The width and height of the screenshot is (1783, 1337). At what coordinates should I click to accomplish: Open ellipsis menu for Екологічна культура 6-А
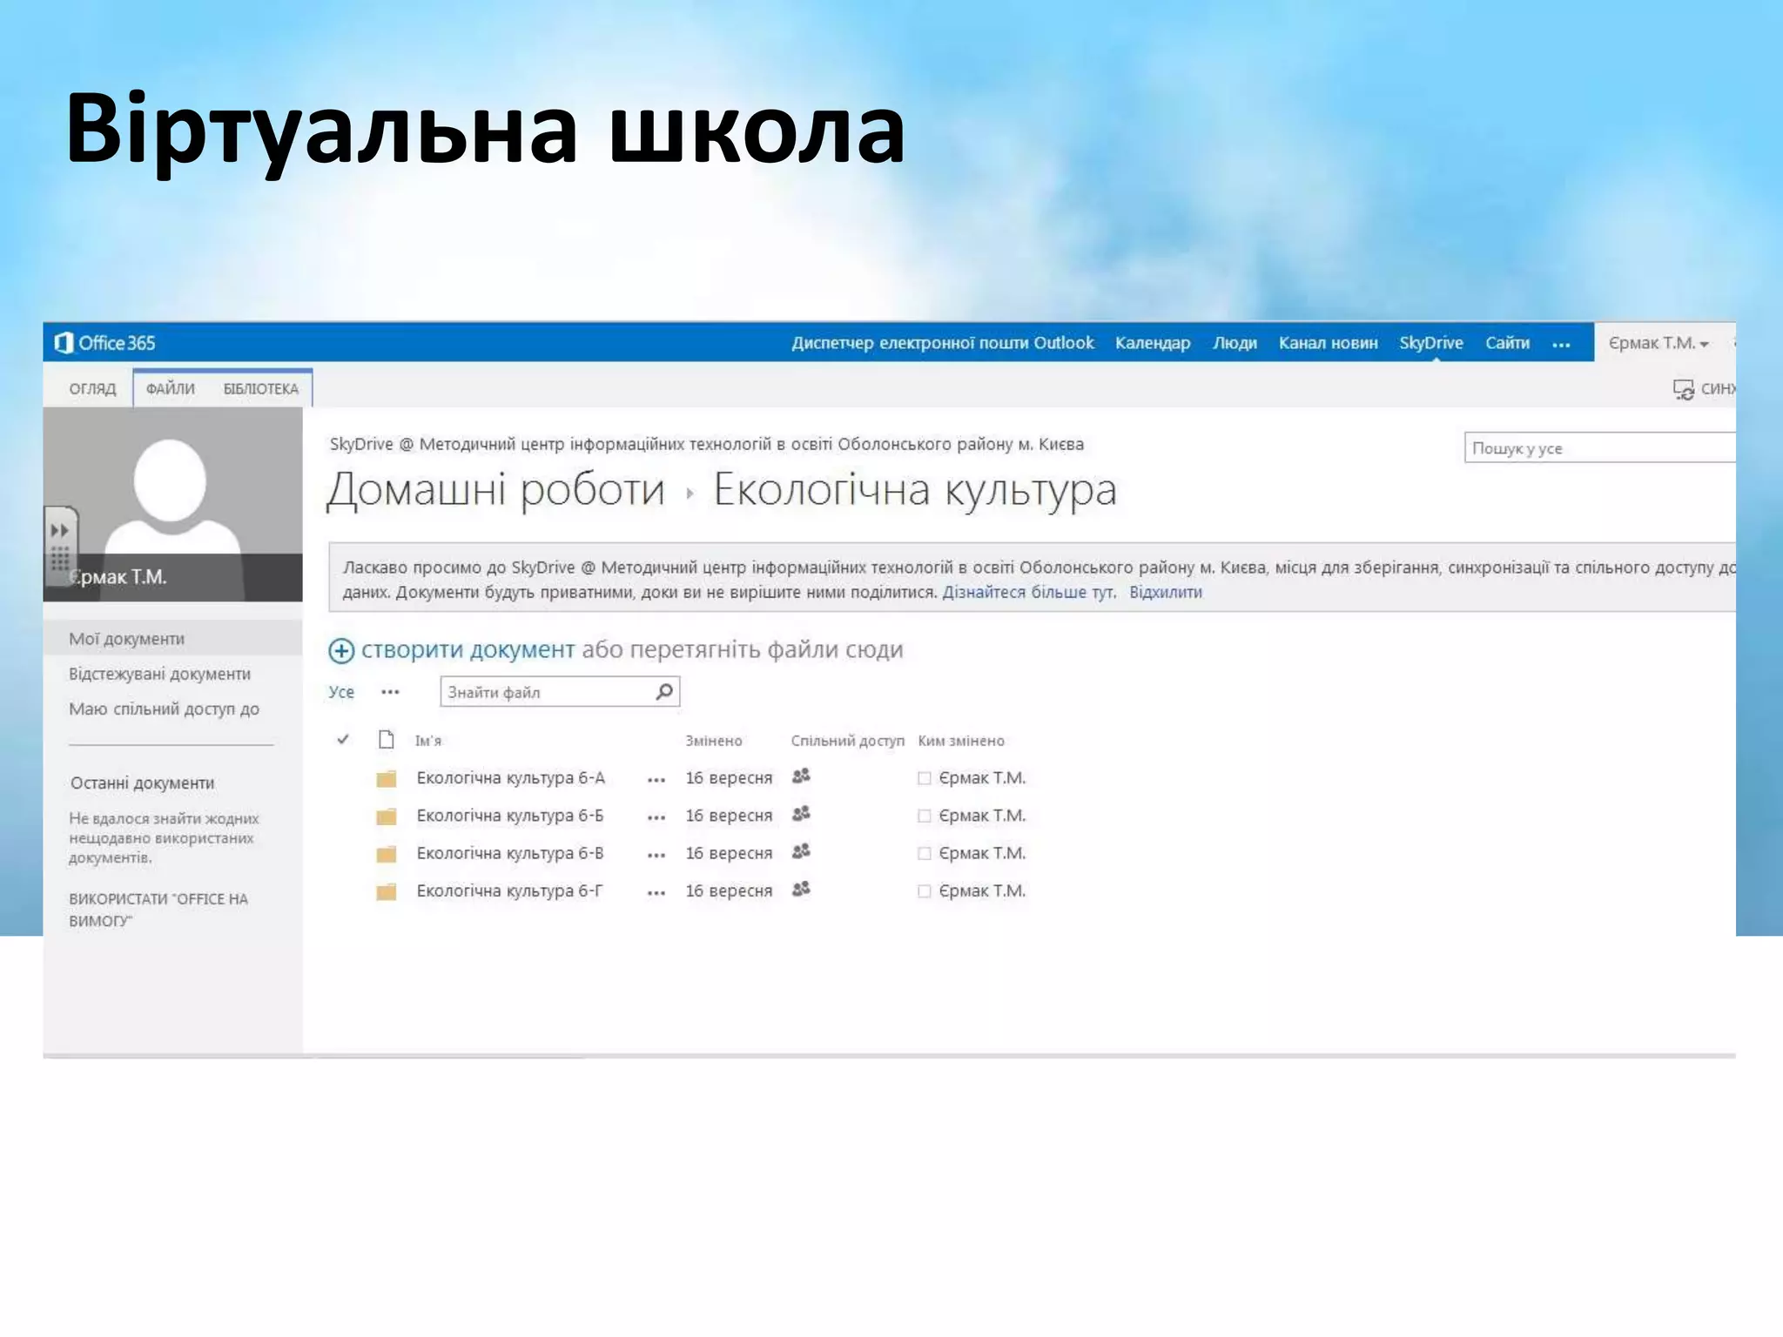656,780
